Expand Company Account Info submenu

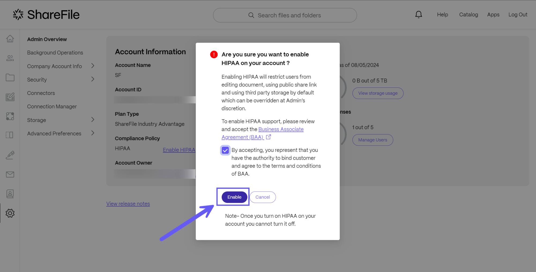pyautogui.click(x=93, y=66)
